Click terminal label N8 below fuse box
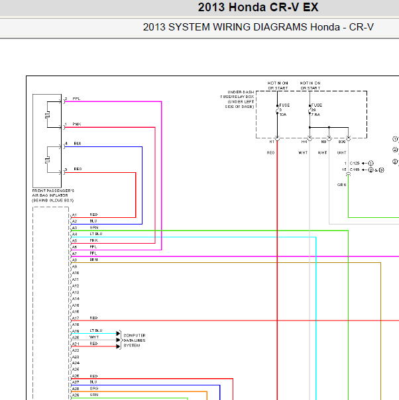 coord(323,142)
